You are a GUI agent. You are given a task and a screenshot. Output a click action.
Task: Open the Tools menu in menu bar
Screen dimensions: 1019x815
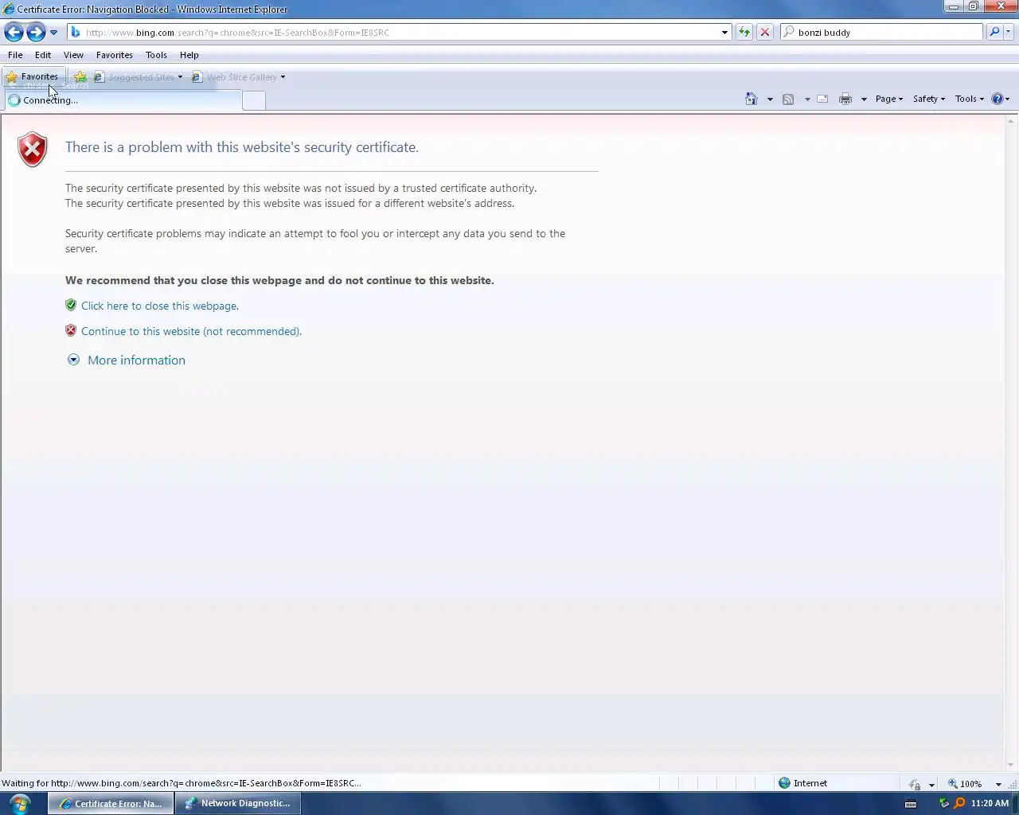point(156,55)
